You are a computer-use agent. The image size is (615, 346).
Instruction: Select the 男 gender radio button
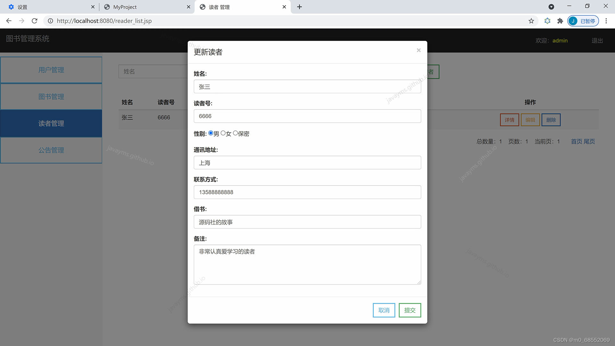point(211,133)
